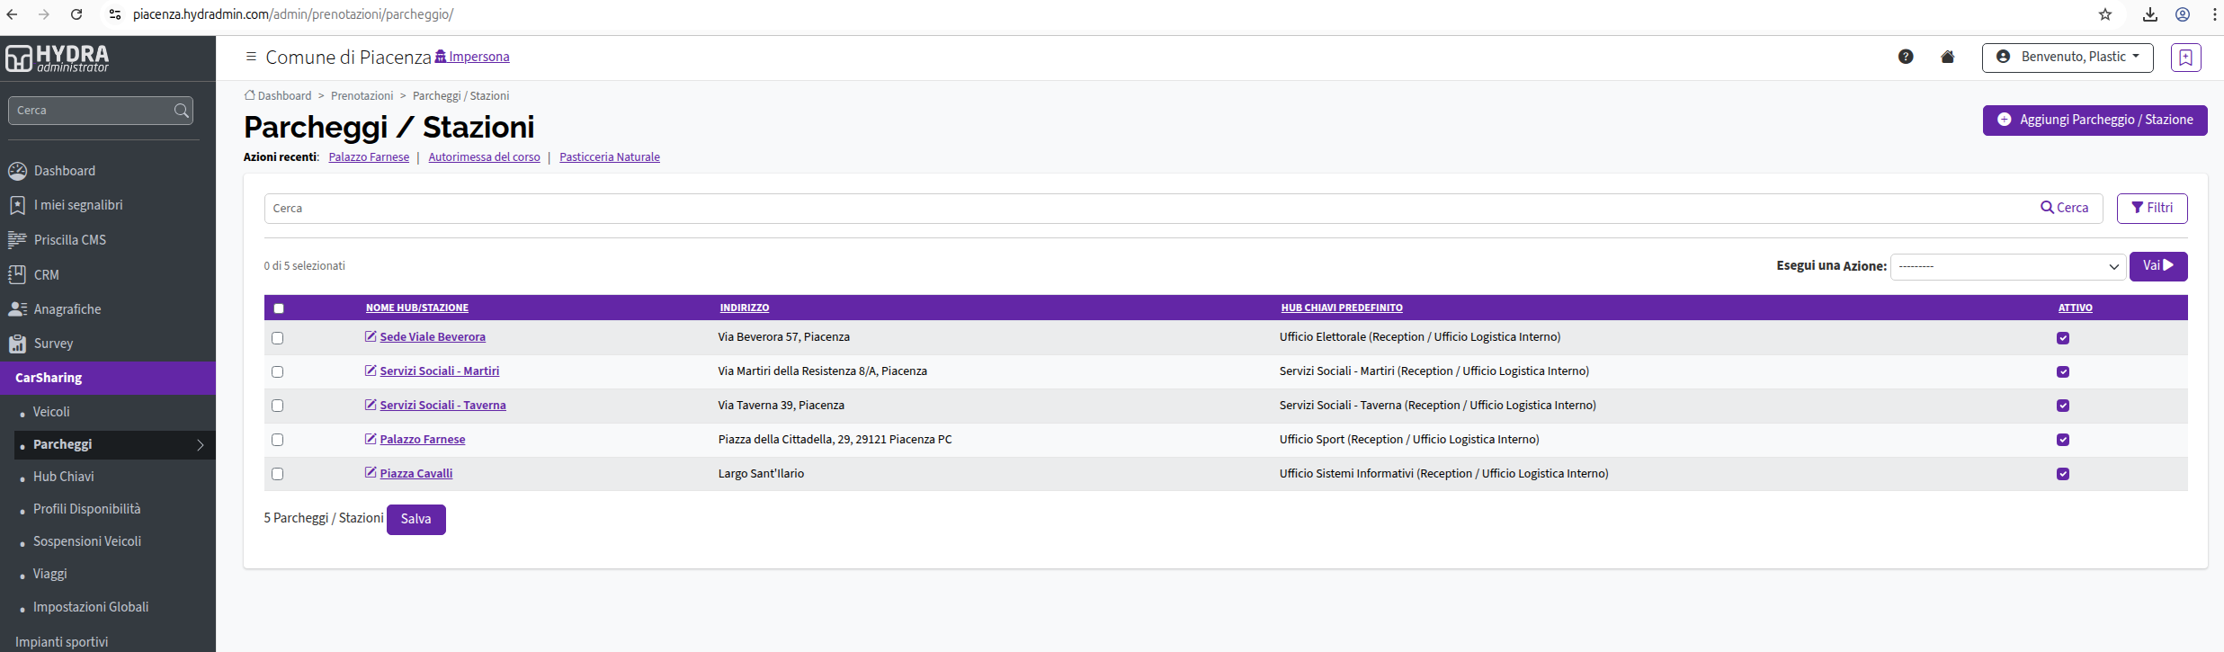This screenshot has width=2224, height=652.
Task: Click the bookmark icon button top right
Action: pos(2185,58)
